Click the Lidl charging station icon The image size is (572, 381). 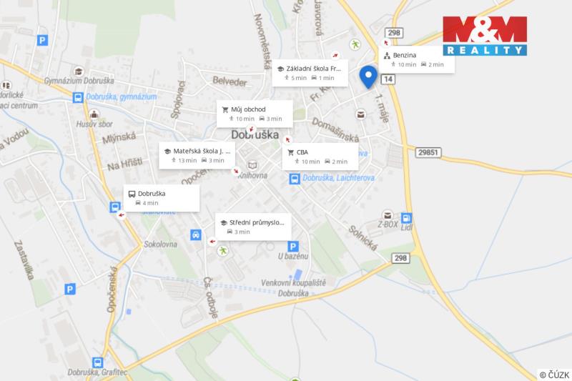(406, 218)
